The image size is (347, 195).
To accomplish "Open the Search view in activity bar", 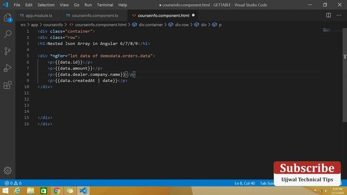I will [x=8, y=34].
